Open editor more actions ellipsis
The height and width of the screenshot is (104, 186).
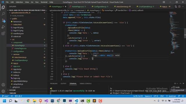183,6
